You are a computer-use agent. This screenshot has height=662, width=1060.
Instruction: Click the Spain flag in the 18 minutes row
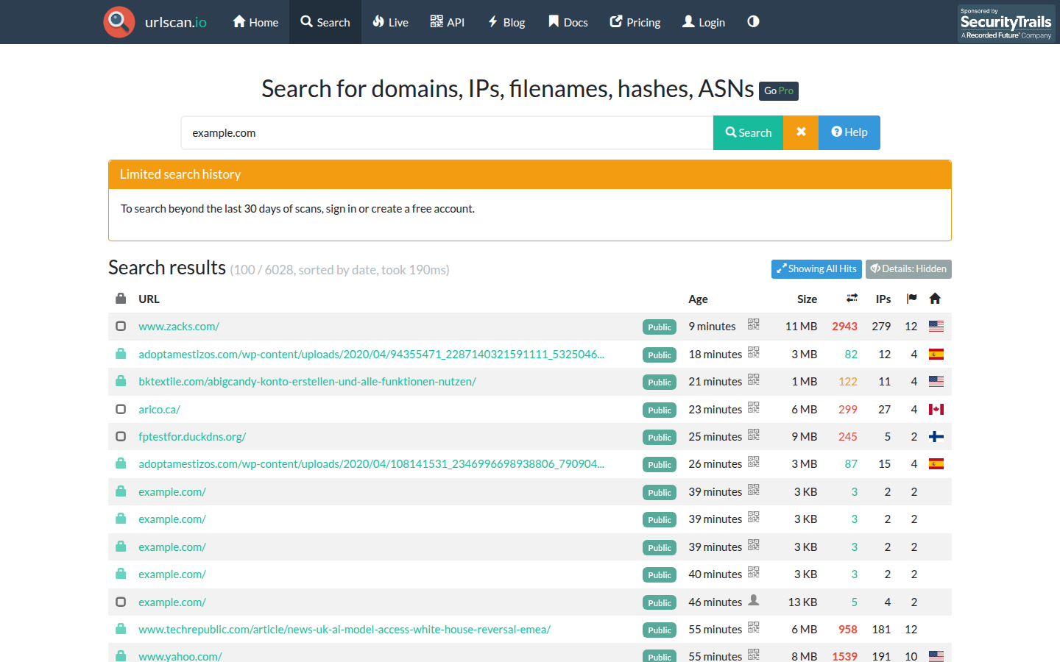click(936, 355)
